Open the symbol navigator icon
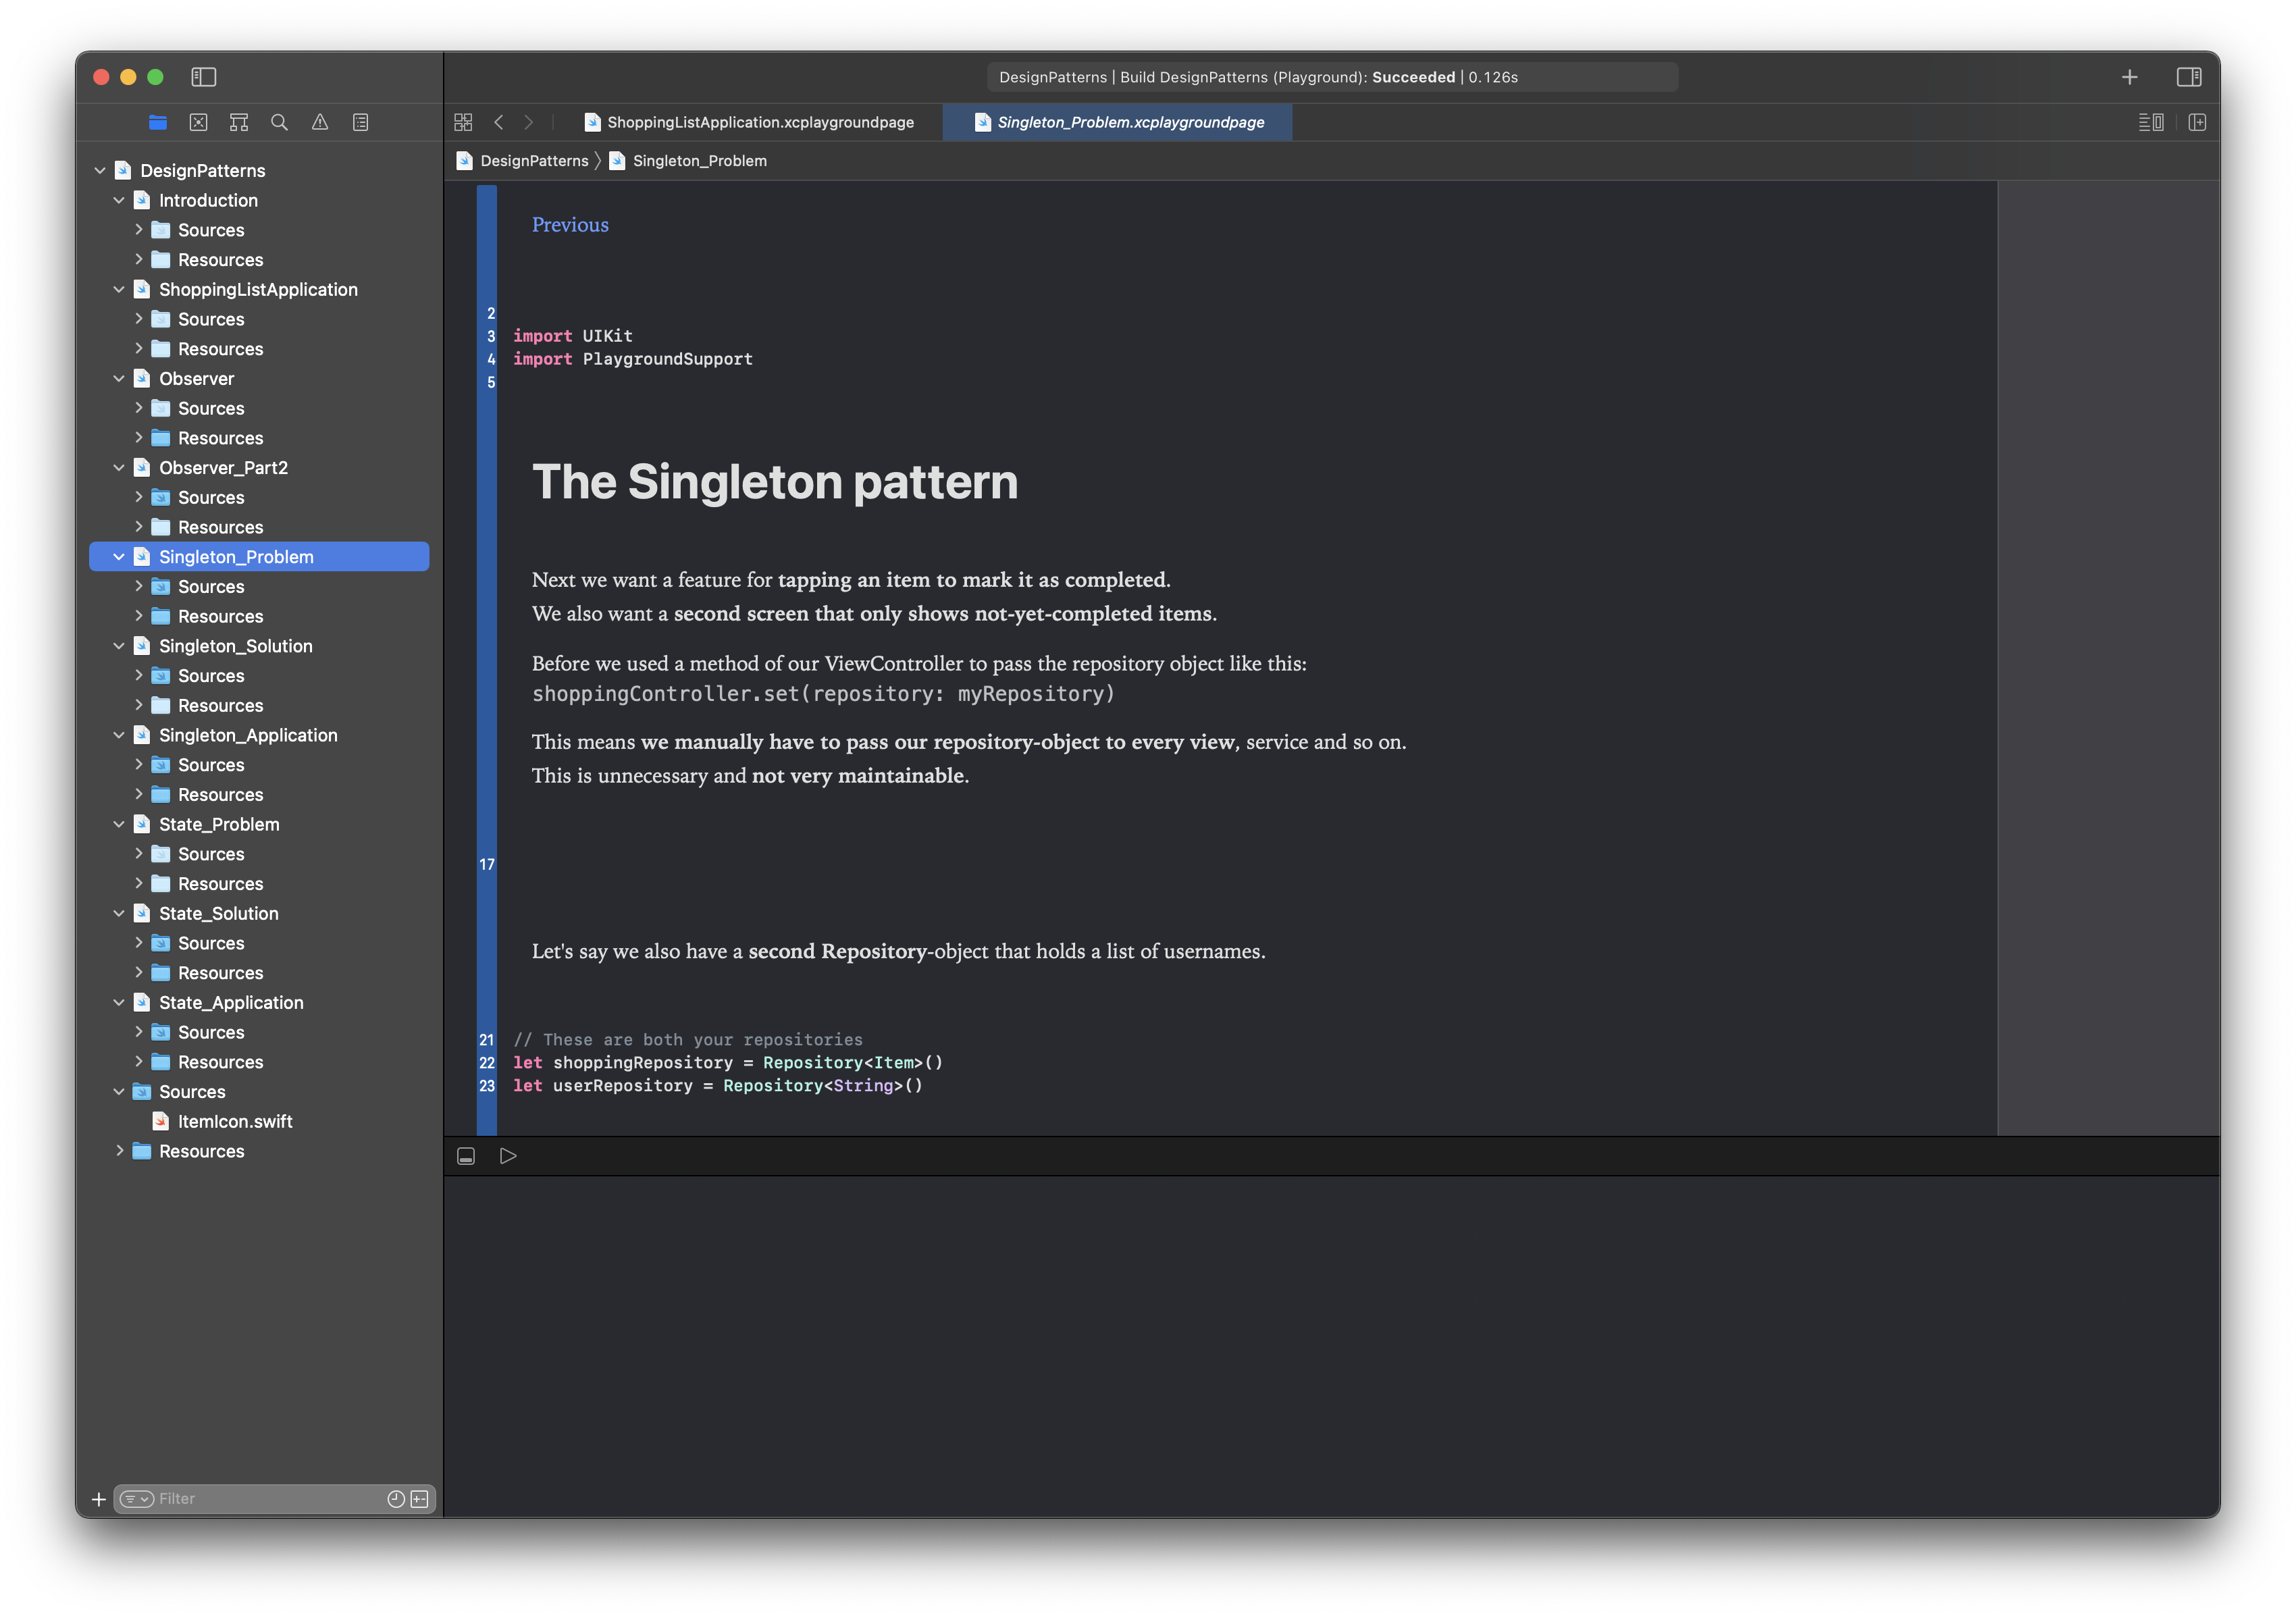Screen dimensions: 2296x1618 (x=239, y=122)
